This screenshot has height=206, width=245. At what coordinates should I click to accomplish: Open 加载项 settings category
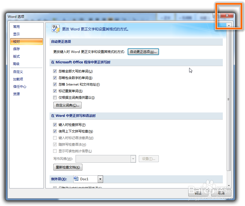pyautogui.click(x=27, y=79)
